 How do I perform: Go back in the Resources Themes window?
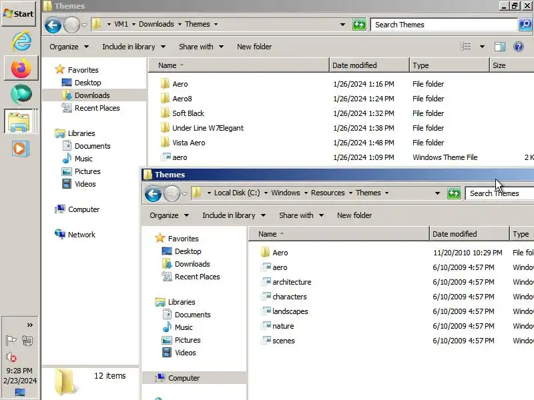coord(153,194)
